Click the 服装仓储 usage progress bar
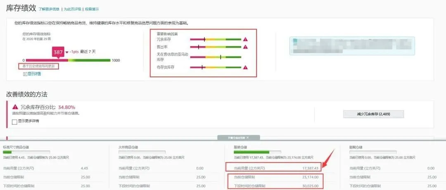The width and height of the screenshot is (446, 190). pyautogui.click(x=257, y=152)
